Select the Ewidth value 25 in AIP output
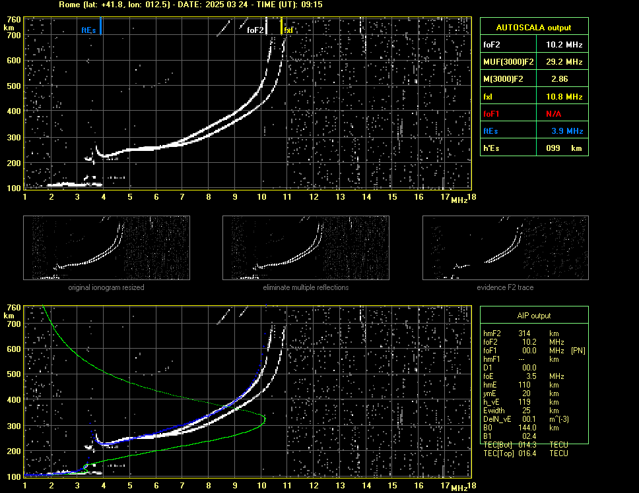The image size is (639, 493). (x=526, y=411)
